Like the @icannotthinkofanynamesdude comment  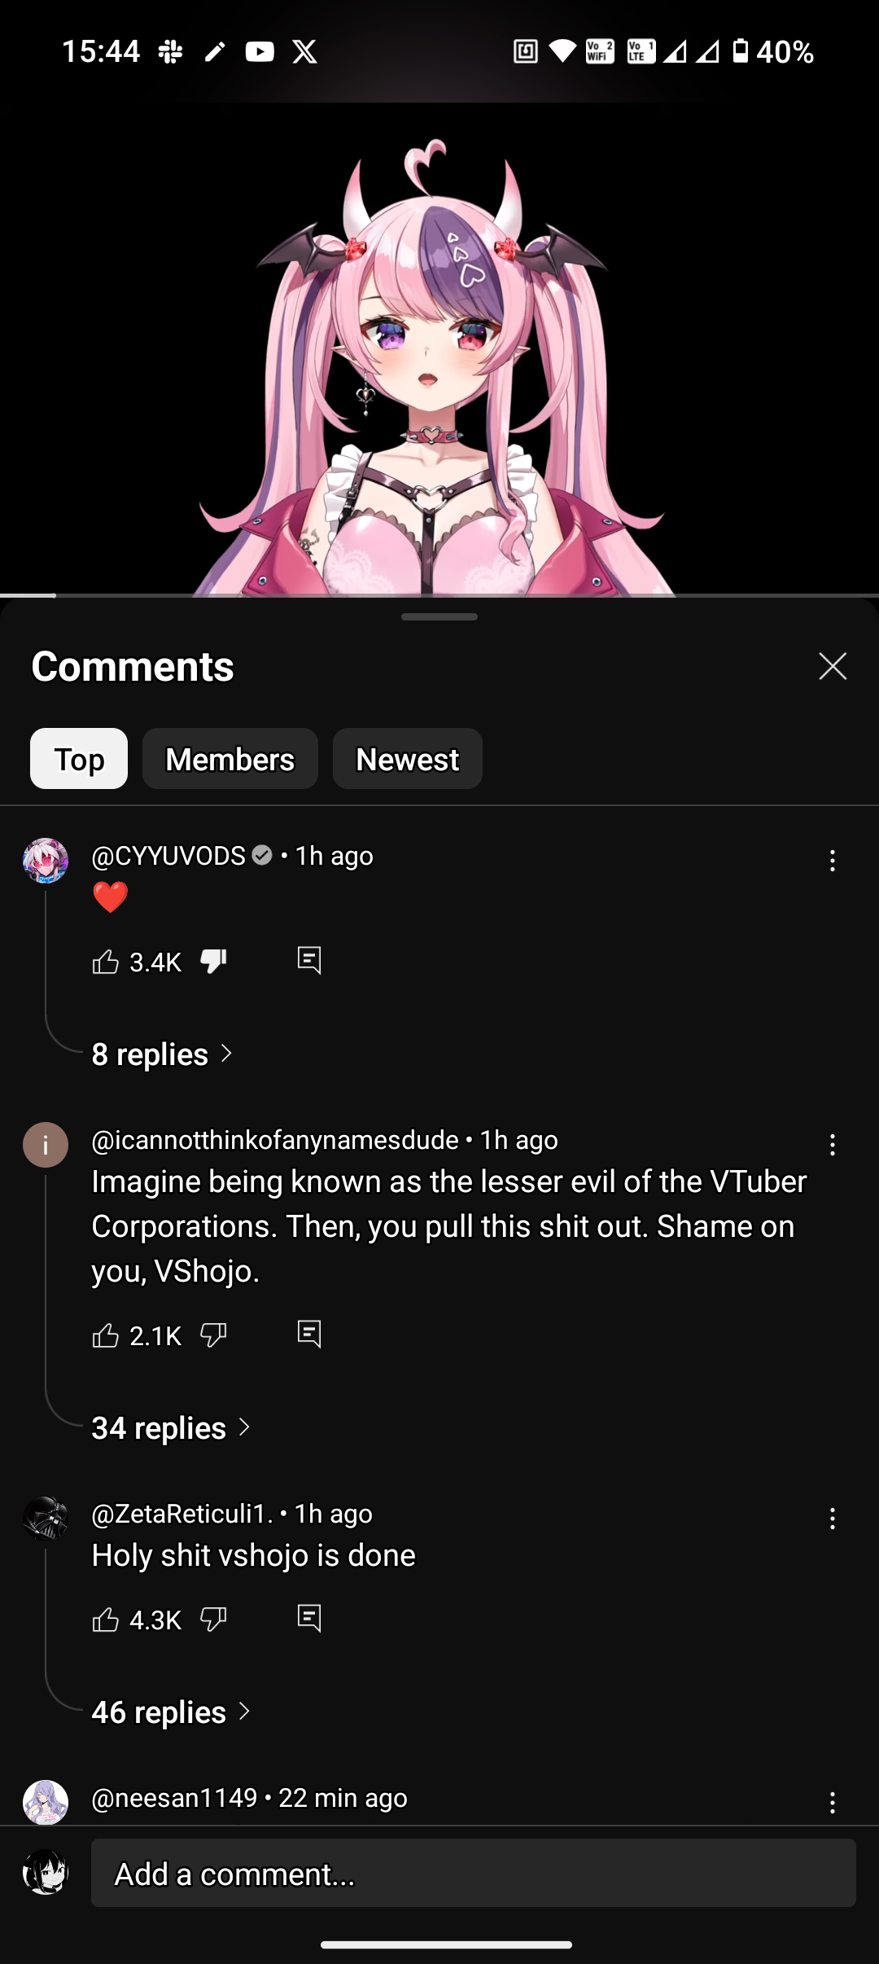click(106, 1335)
